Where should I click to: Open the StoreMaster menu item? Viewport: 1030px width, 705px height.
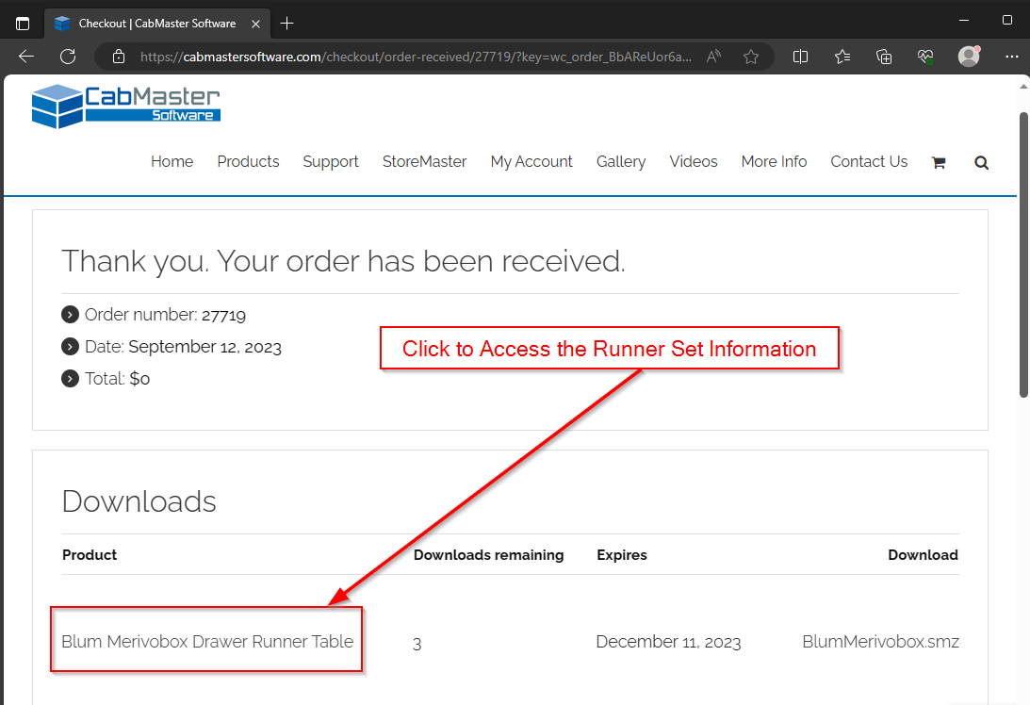point(424,161)
